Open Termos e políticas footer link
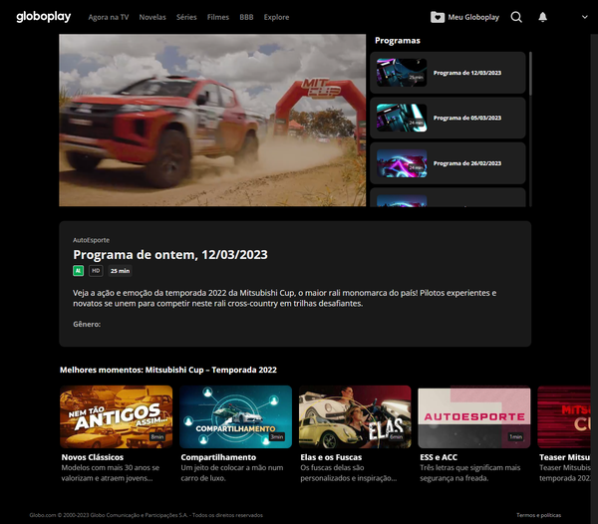598x524 pixels. click(x=538, y=514)
